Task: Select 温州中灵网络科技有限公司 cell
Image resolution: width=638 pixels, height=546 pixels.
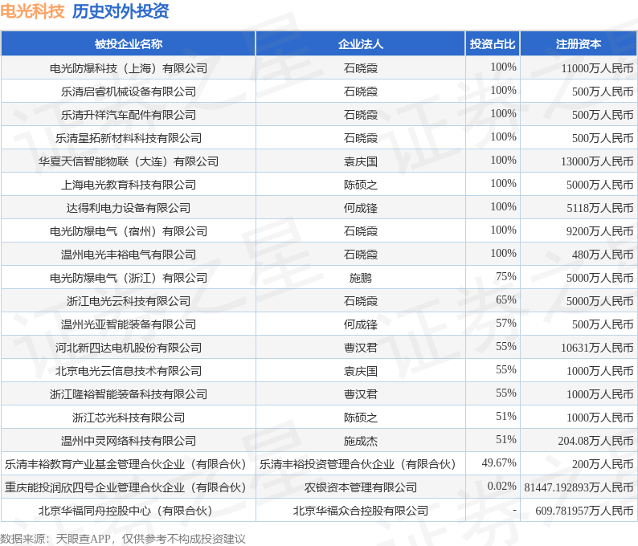Action: (129, 441)
